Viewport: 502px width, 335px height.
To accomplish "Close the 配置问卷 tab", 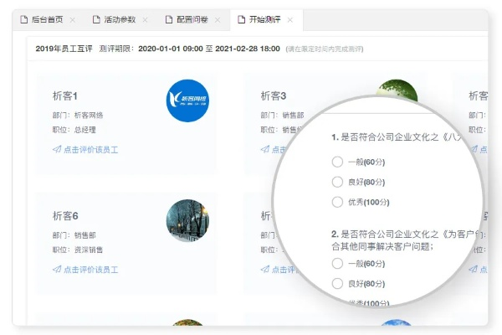I will (217, 19).
